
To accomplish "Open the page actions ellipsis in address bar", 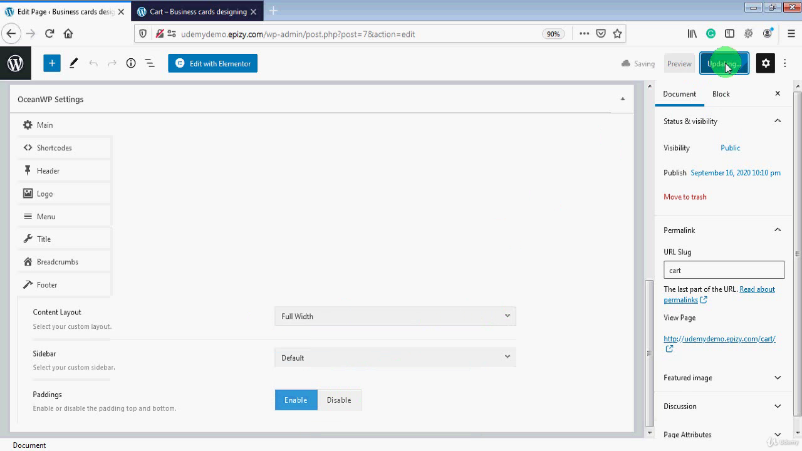I will pos(585,34).
